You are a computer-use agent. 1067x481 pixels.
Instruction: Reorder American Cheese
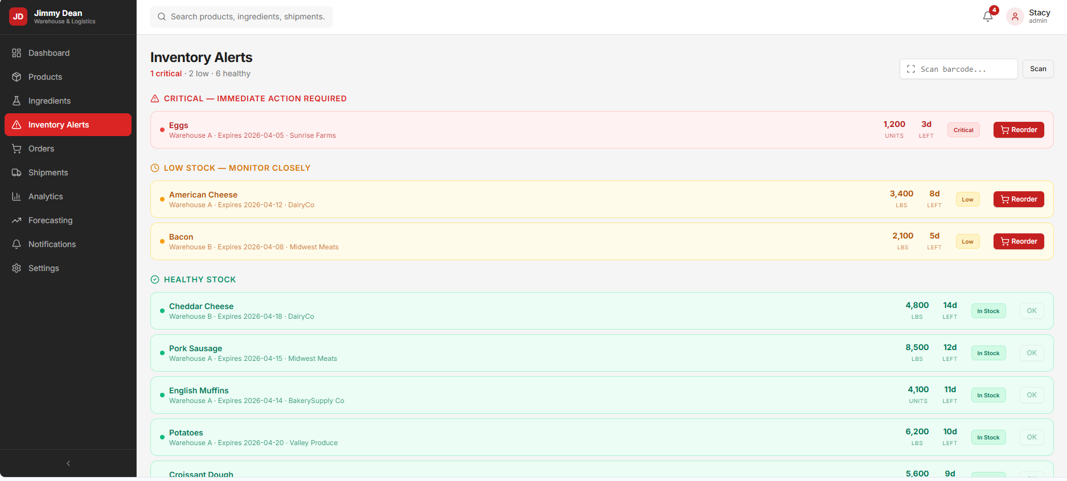[x=1019, y=199]
